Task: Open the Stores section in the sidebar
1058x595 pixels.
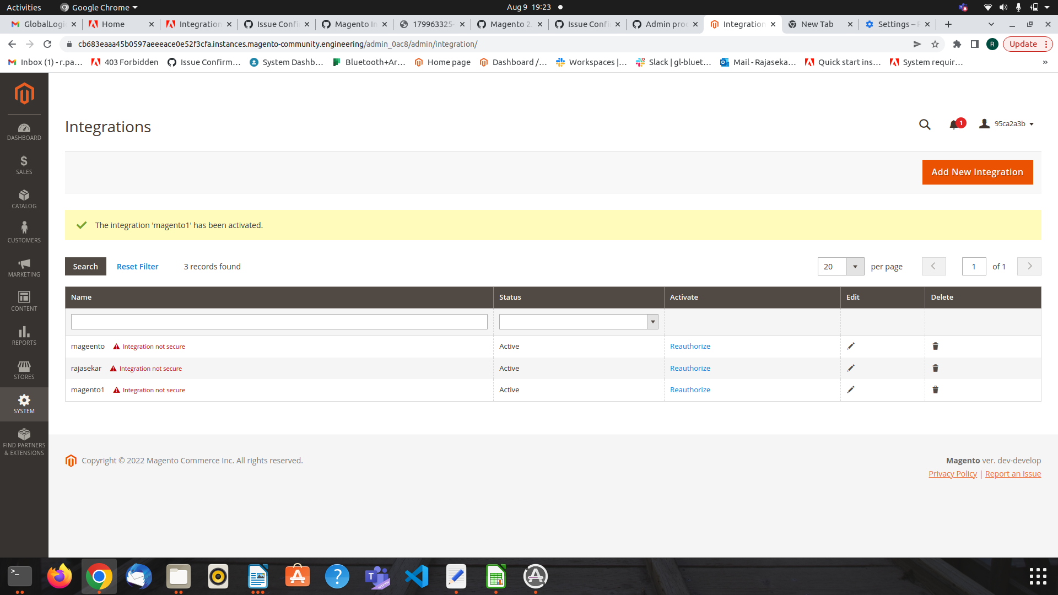Action: [x=24, y=370]
